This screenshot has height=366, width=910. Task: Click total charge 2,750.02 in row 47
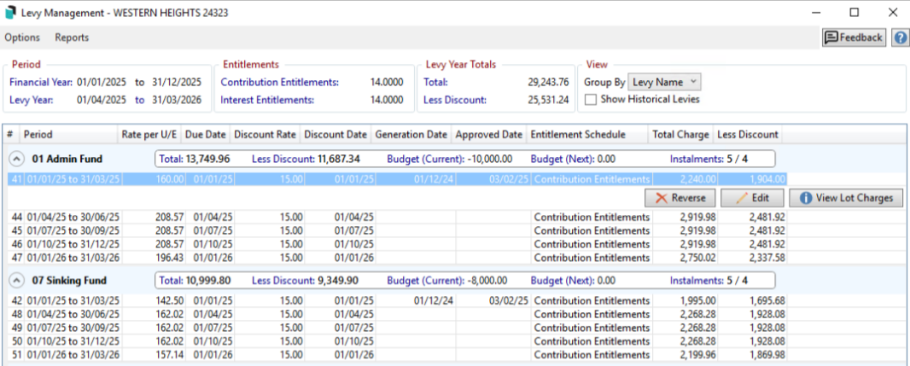click(x=697, y=257)
